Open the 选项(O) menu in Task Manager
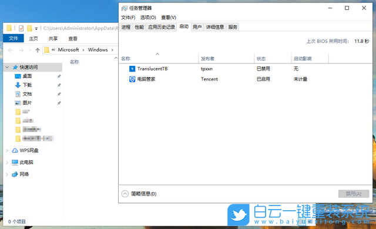 tap(148, 18)
